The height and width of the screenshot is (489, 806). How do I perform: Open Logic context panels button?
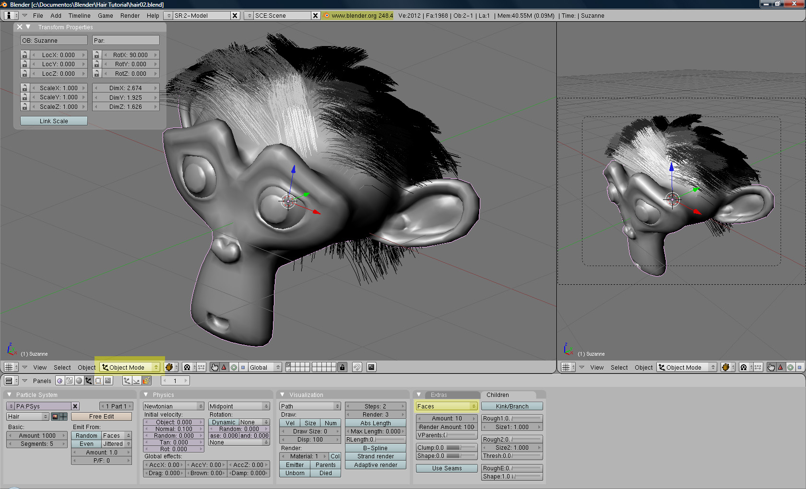[x=60, y=381]
